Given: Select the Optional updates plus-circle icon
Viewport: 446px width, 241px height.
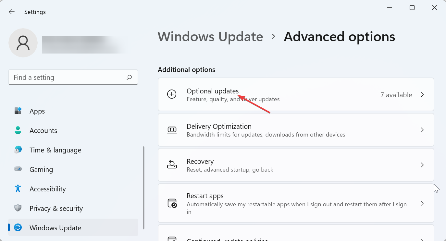Looking at the screenshot, I should click(x=172, y=94).
